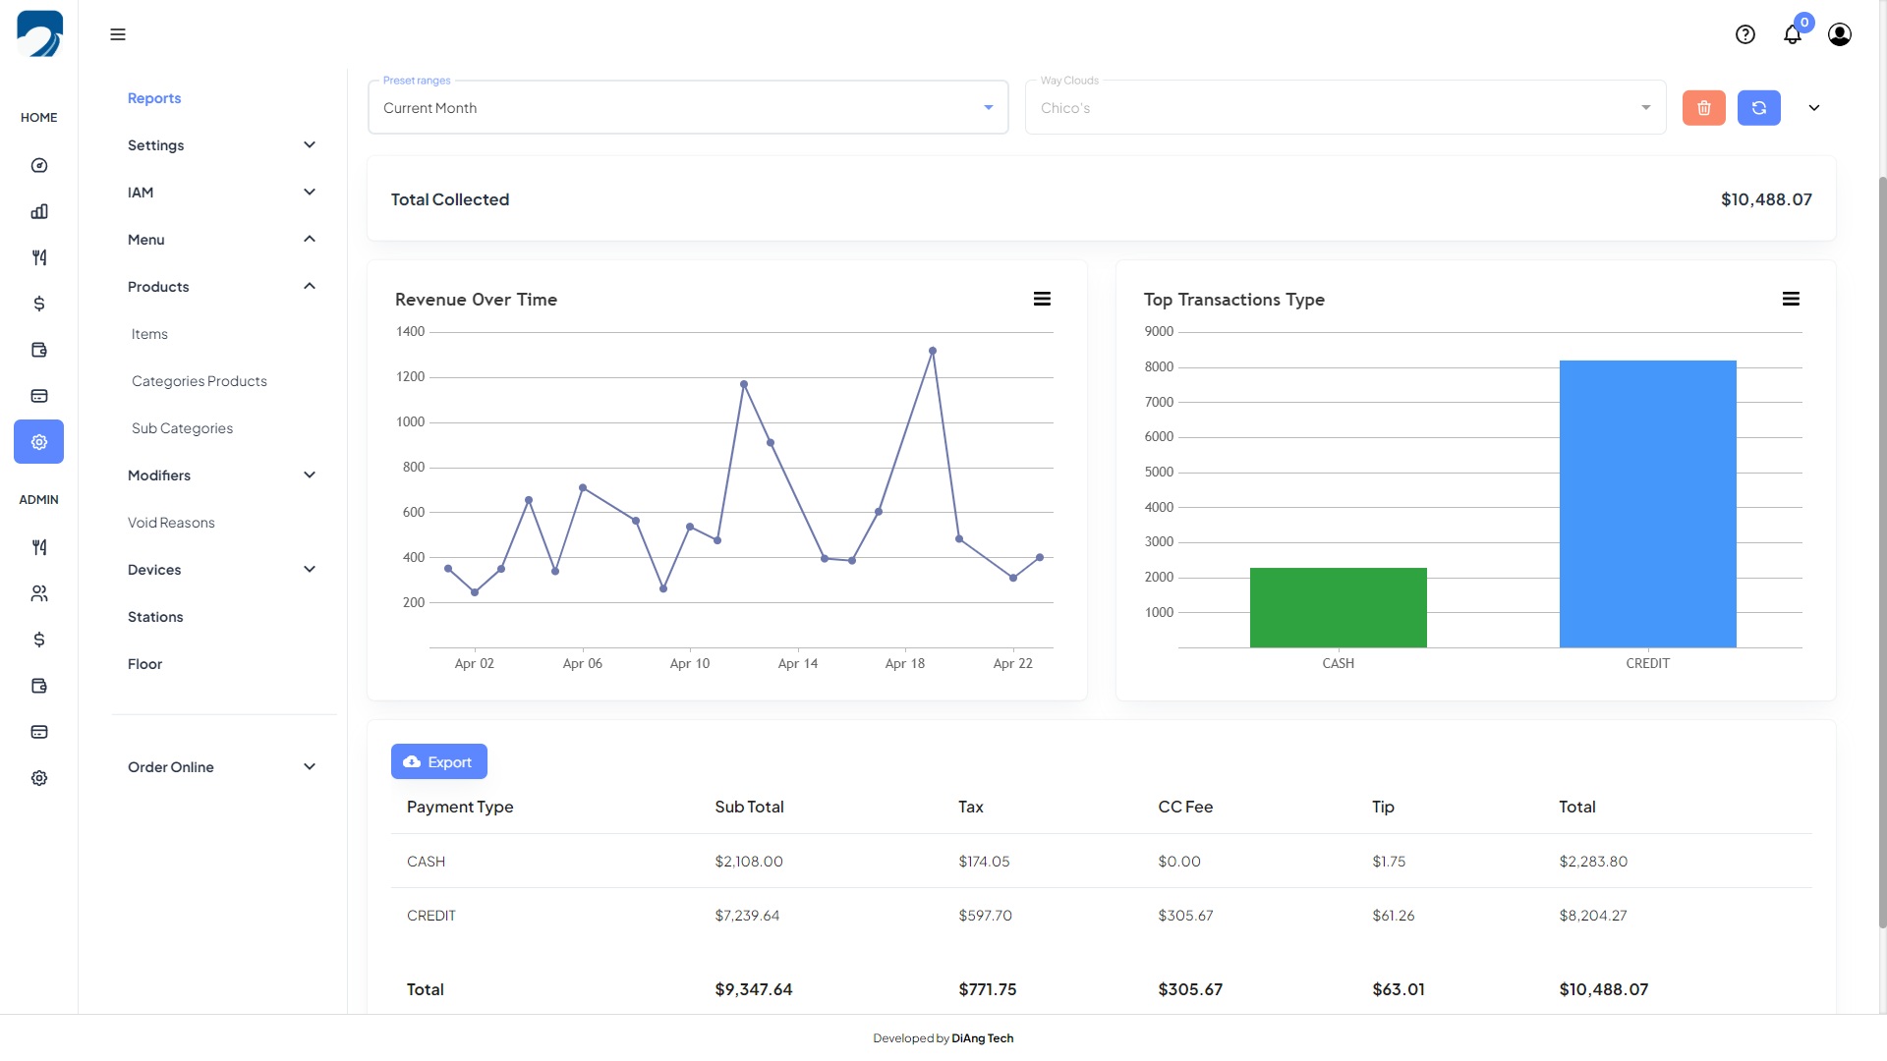Open Floor menu item
Screen dimensions: 1887x1061
click(x=144, y=664)
